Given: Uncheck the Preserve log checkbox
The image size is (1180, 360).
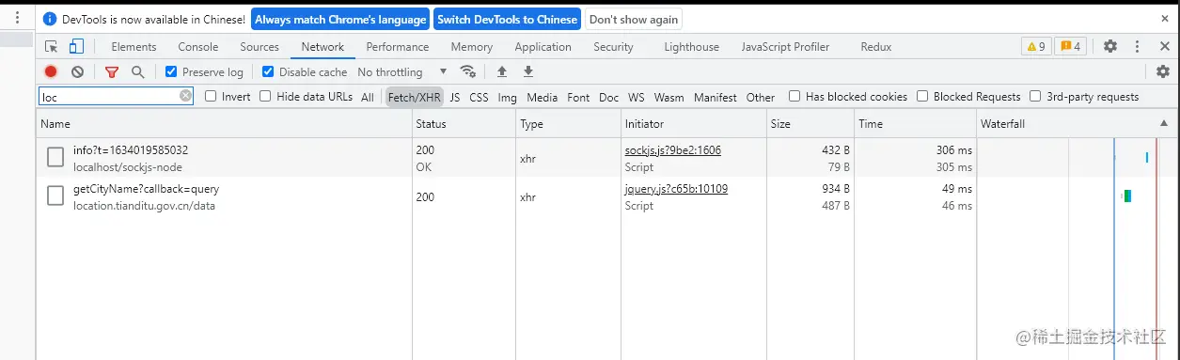Looking at the screenshot, I should [x=171, y=71].
